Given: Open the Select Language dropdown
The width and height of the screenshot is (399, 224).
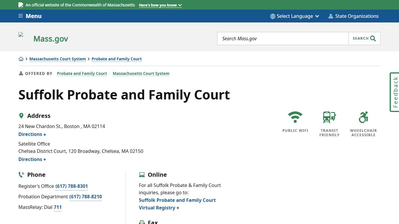Looking at the screenshot, I should (295, 16).
